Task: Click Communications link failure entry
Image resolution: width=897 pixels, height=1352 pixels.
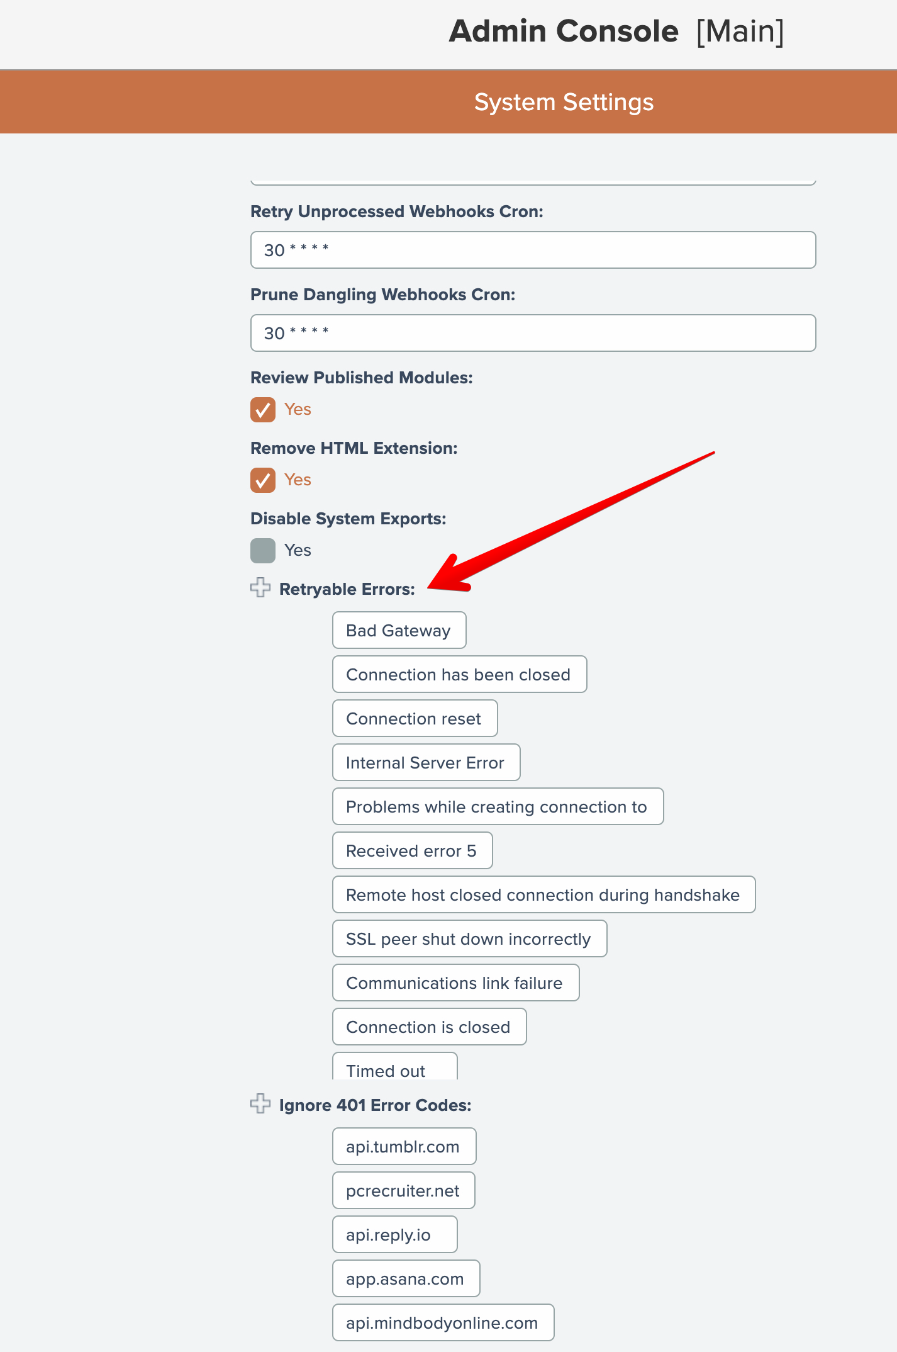Action: (455, 983)
